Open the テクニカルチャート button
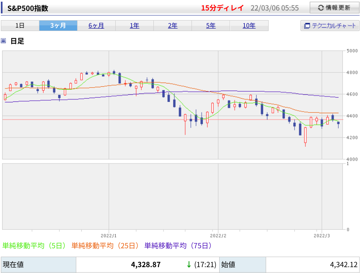360x273 pixels. coord(330,26)
